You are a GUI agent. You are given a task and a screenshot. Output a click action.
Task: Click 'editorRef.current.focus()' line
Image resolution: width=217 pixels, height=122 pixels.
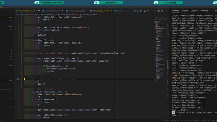pos(62,68)
